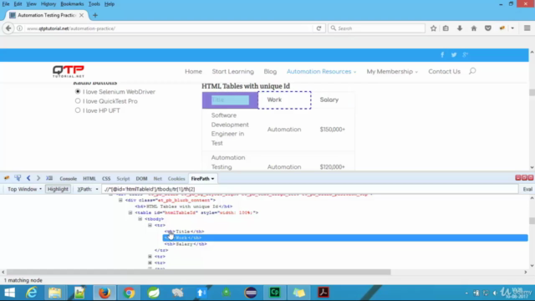The width and height of the screenshot is (535, 301).
Task: Collapse the tbody node
Action: (x=140, y=219)
